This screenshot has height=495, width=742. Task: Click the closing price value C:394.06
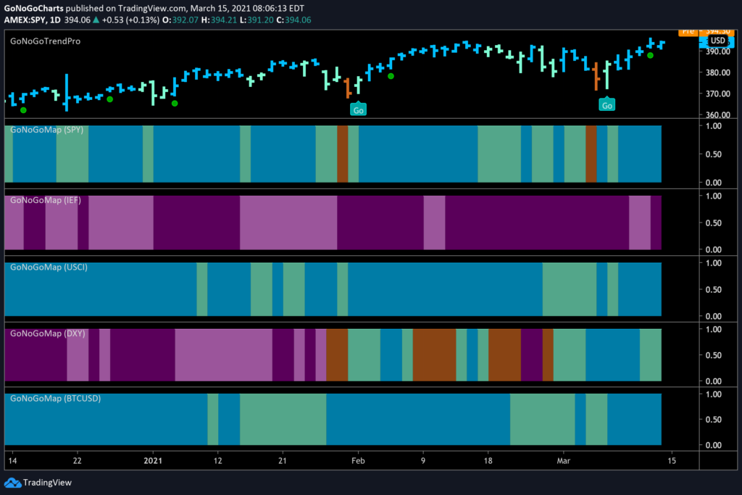293,20
